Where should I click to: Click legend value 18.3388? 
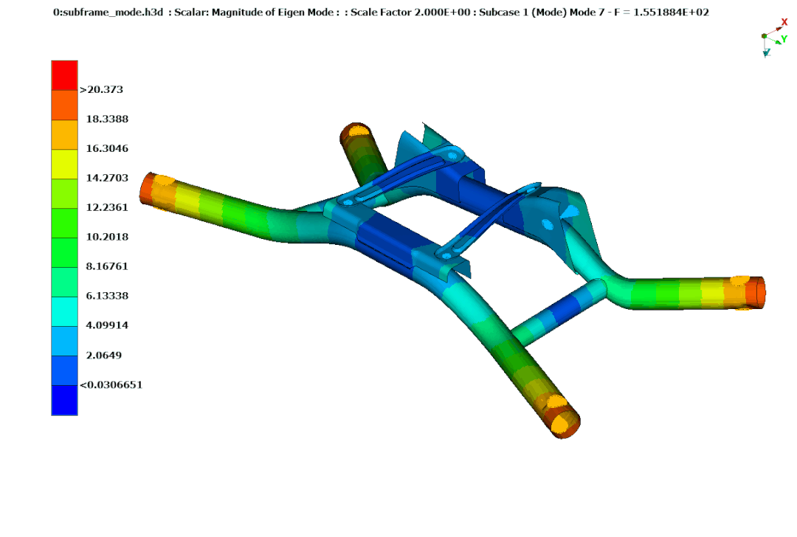pyautogui.click(x=107, y=119)
